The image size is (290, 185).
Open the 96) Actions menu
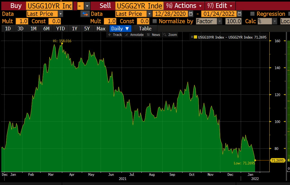(x=184, y=6)
